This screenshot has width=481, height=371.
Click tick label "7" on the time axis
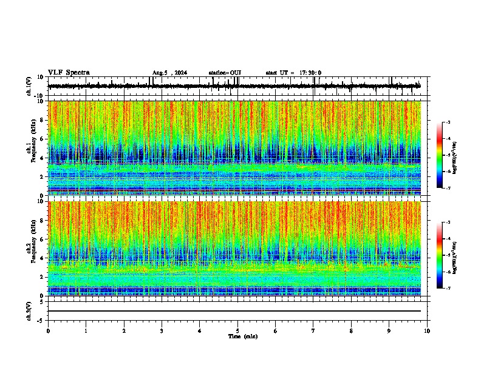[x=313, y=331]
